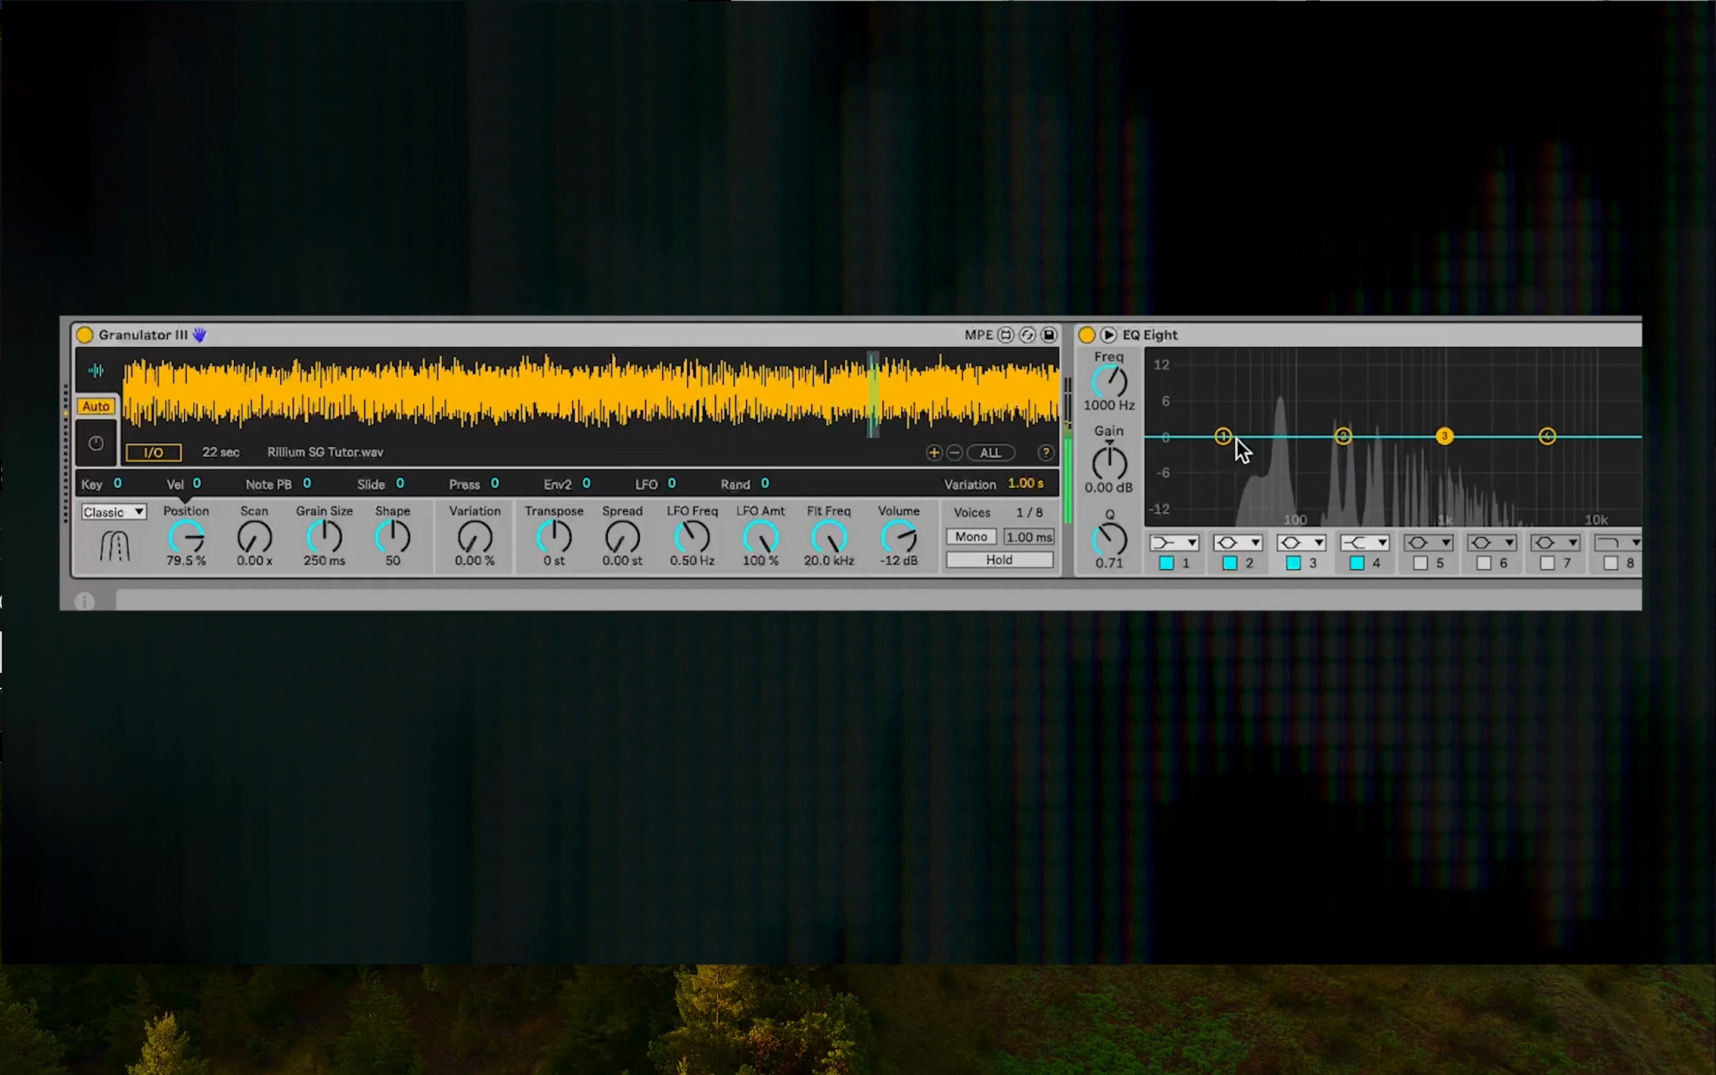Click the Flt Freq knob

pos(829,538)
